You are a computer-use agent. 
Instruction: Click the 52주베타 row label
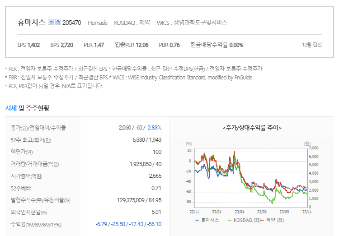21,188
